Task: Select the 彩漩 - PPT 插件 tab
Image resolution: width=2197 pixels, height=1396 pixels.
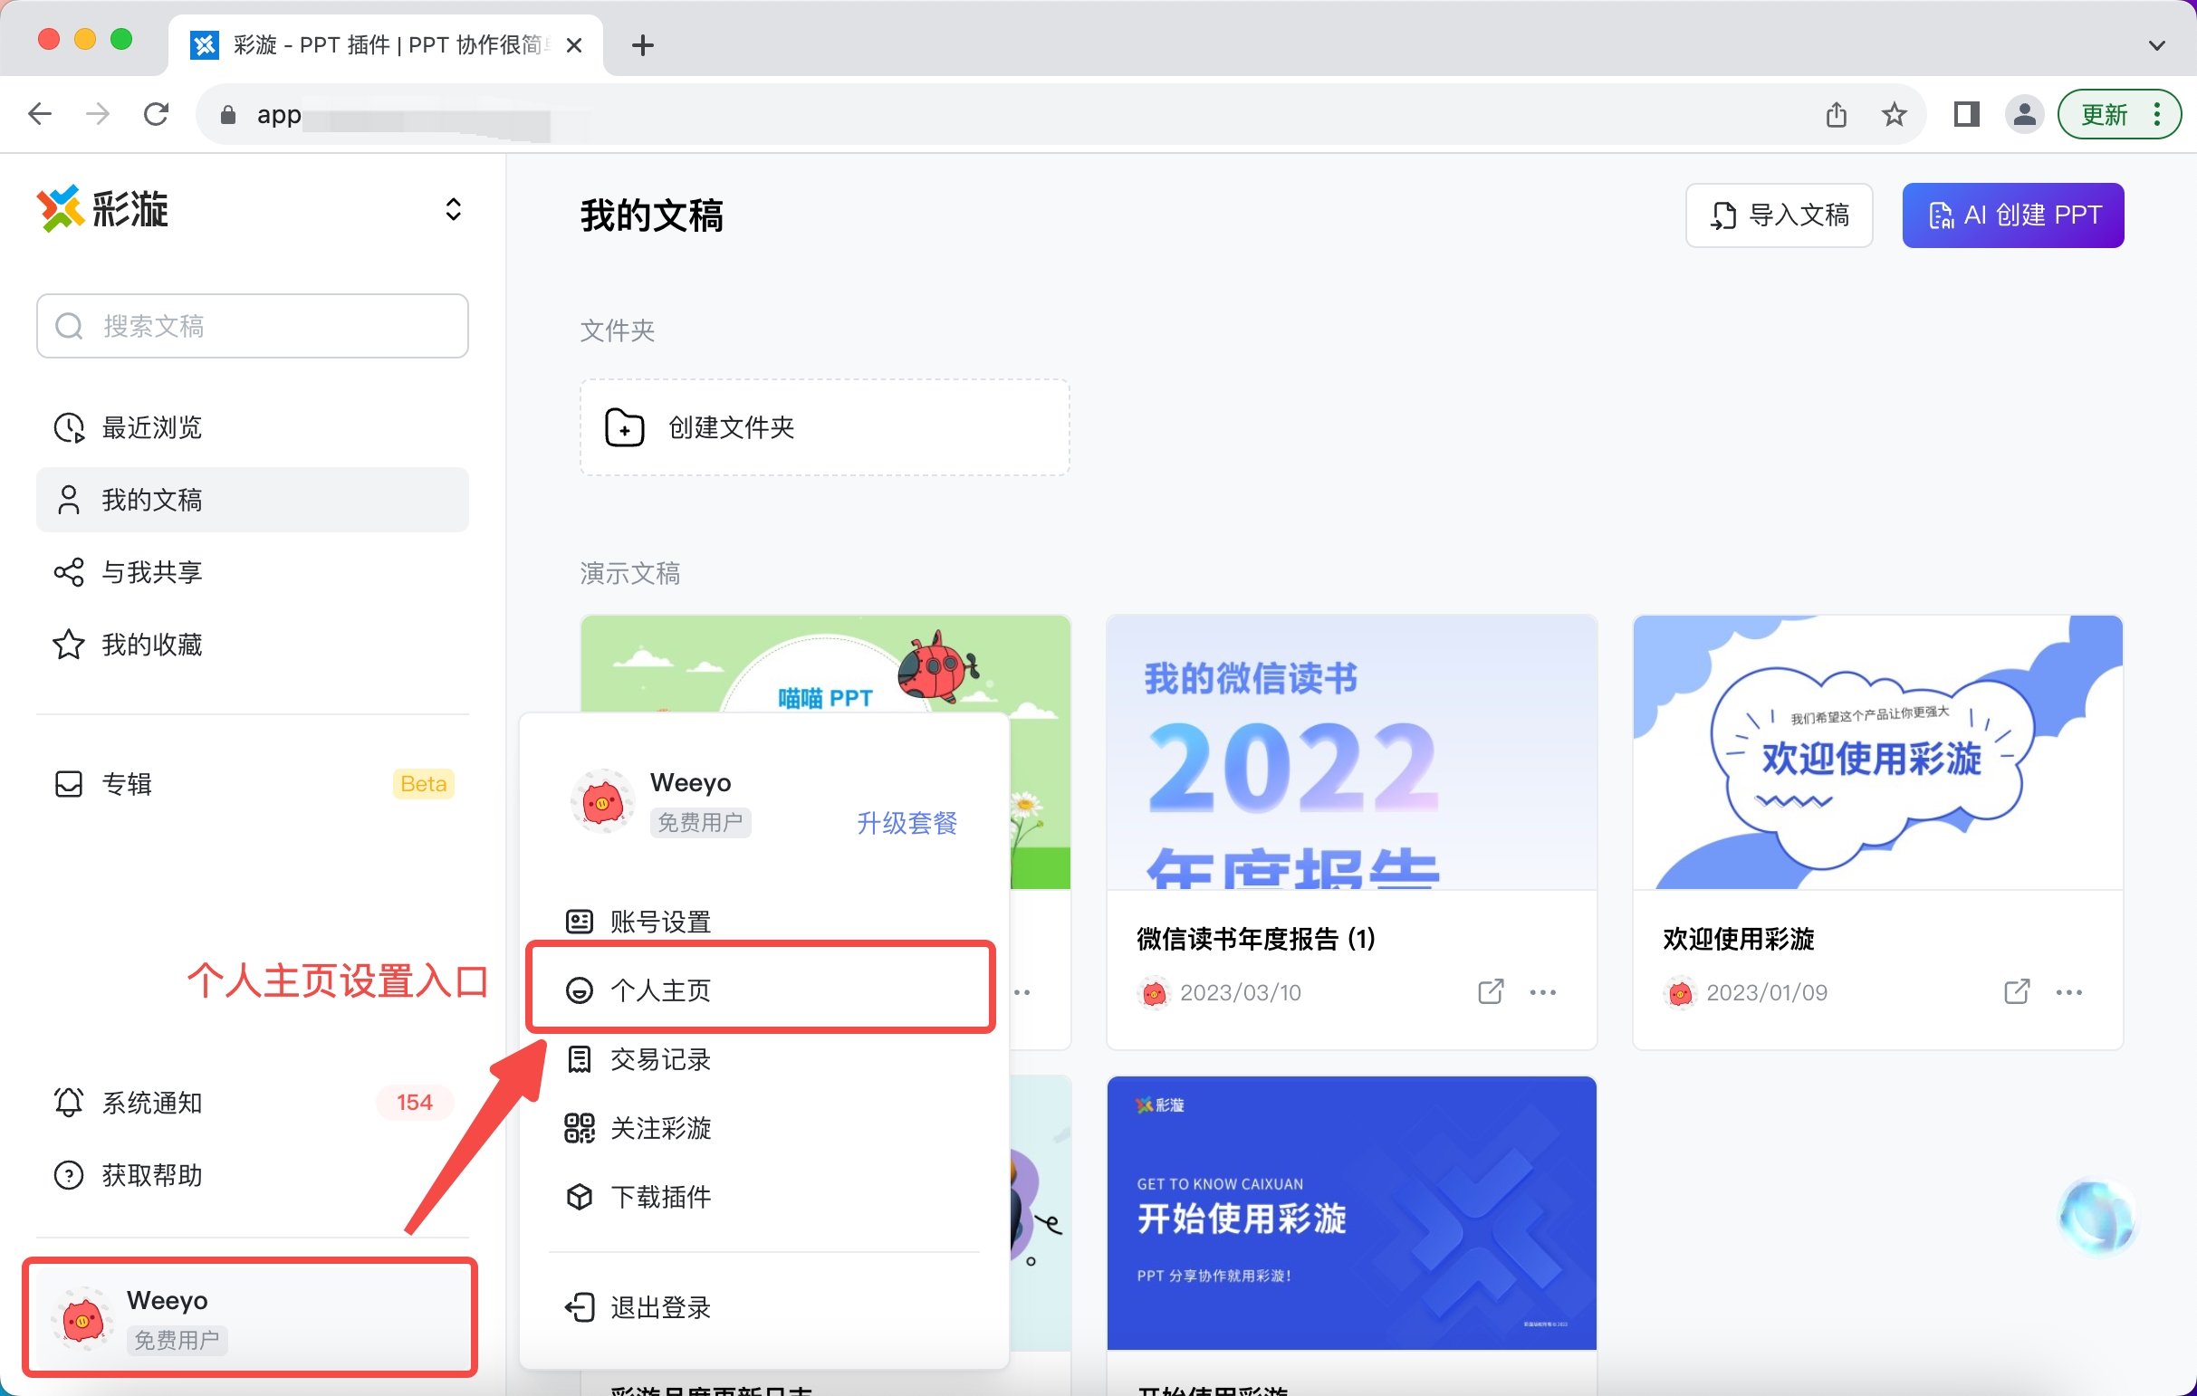Action: pos(385,44)
